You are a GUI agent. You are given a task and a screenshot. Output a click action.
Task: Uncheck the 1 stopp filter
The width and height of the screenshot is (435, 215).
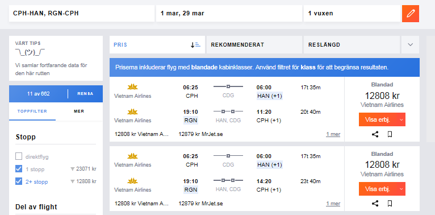click(19, 169)
